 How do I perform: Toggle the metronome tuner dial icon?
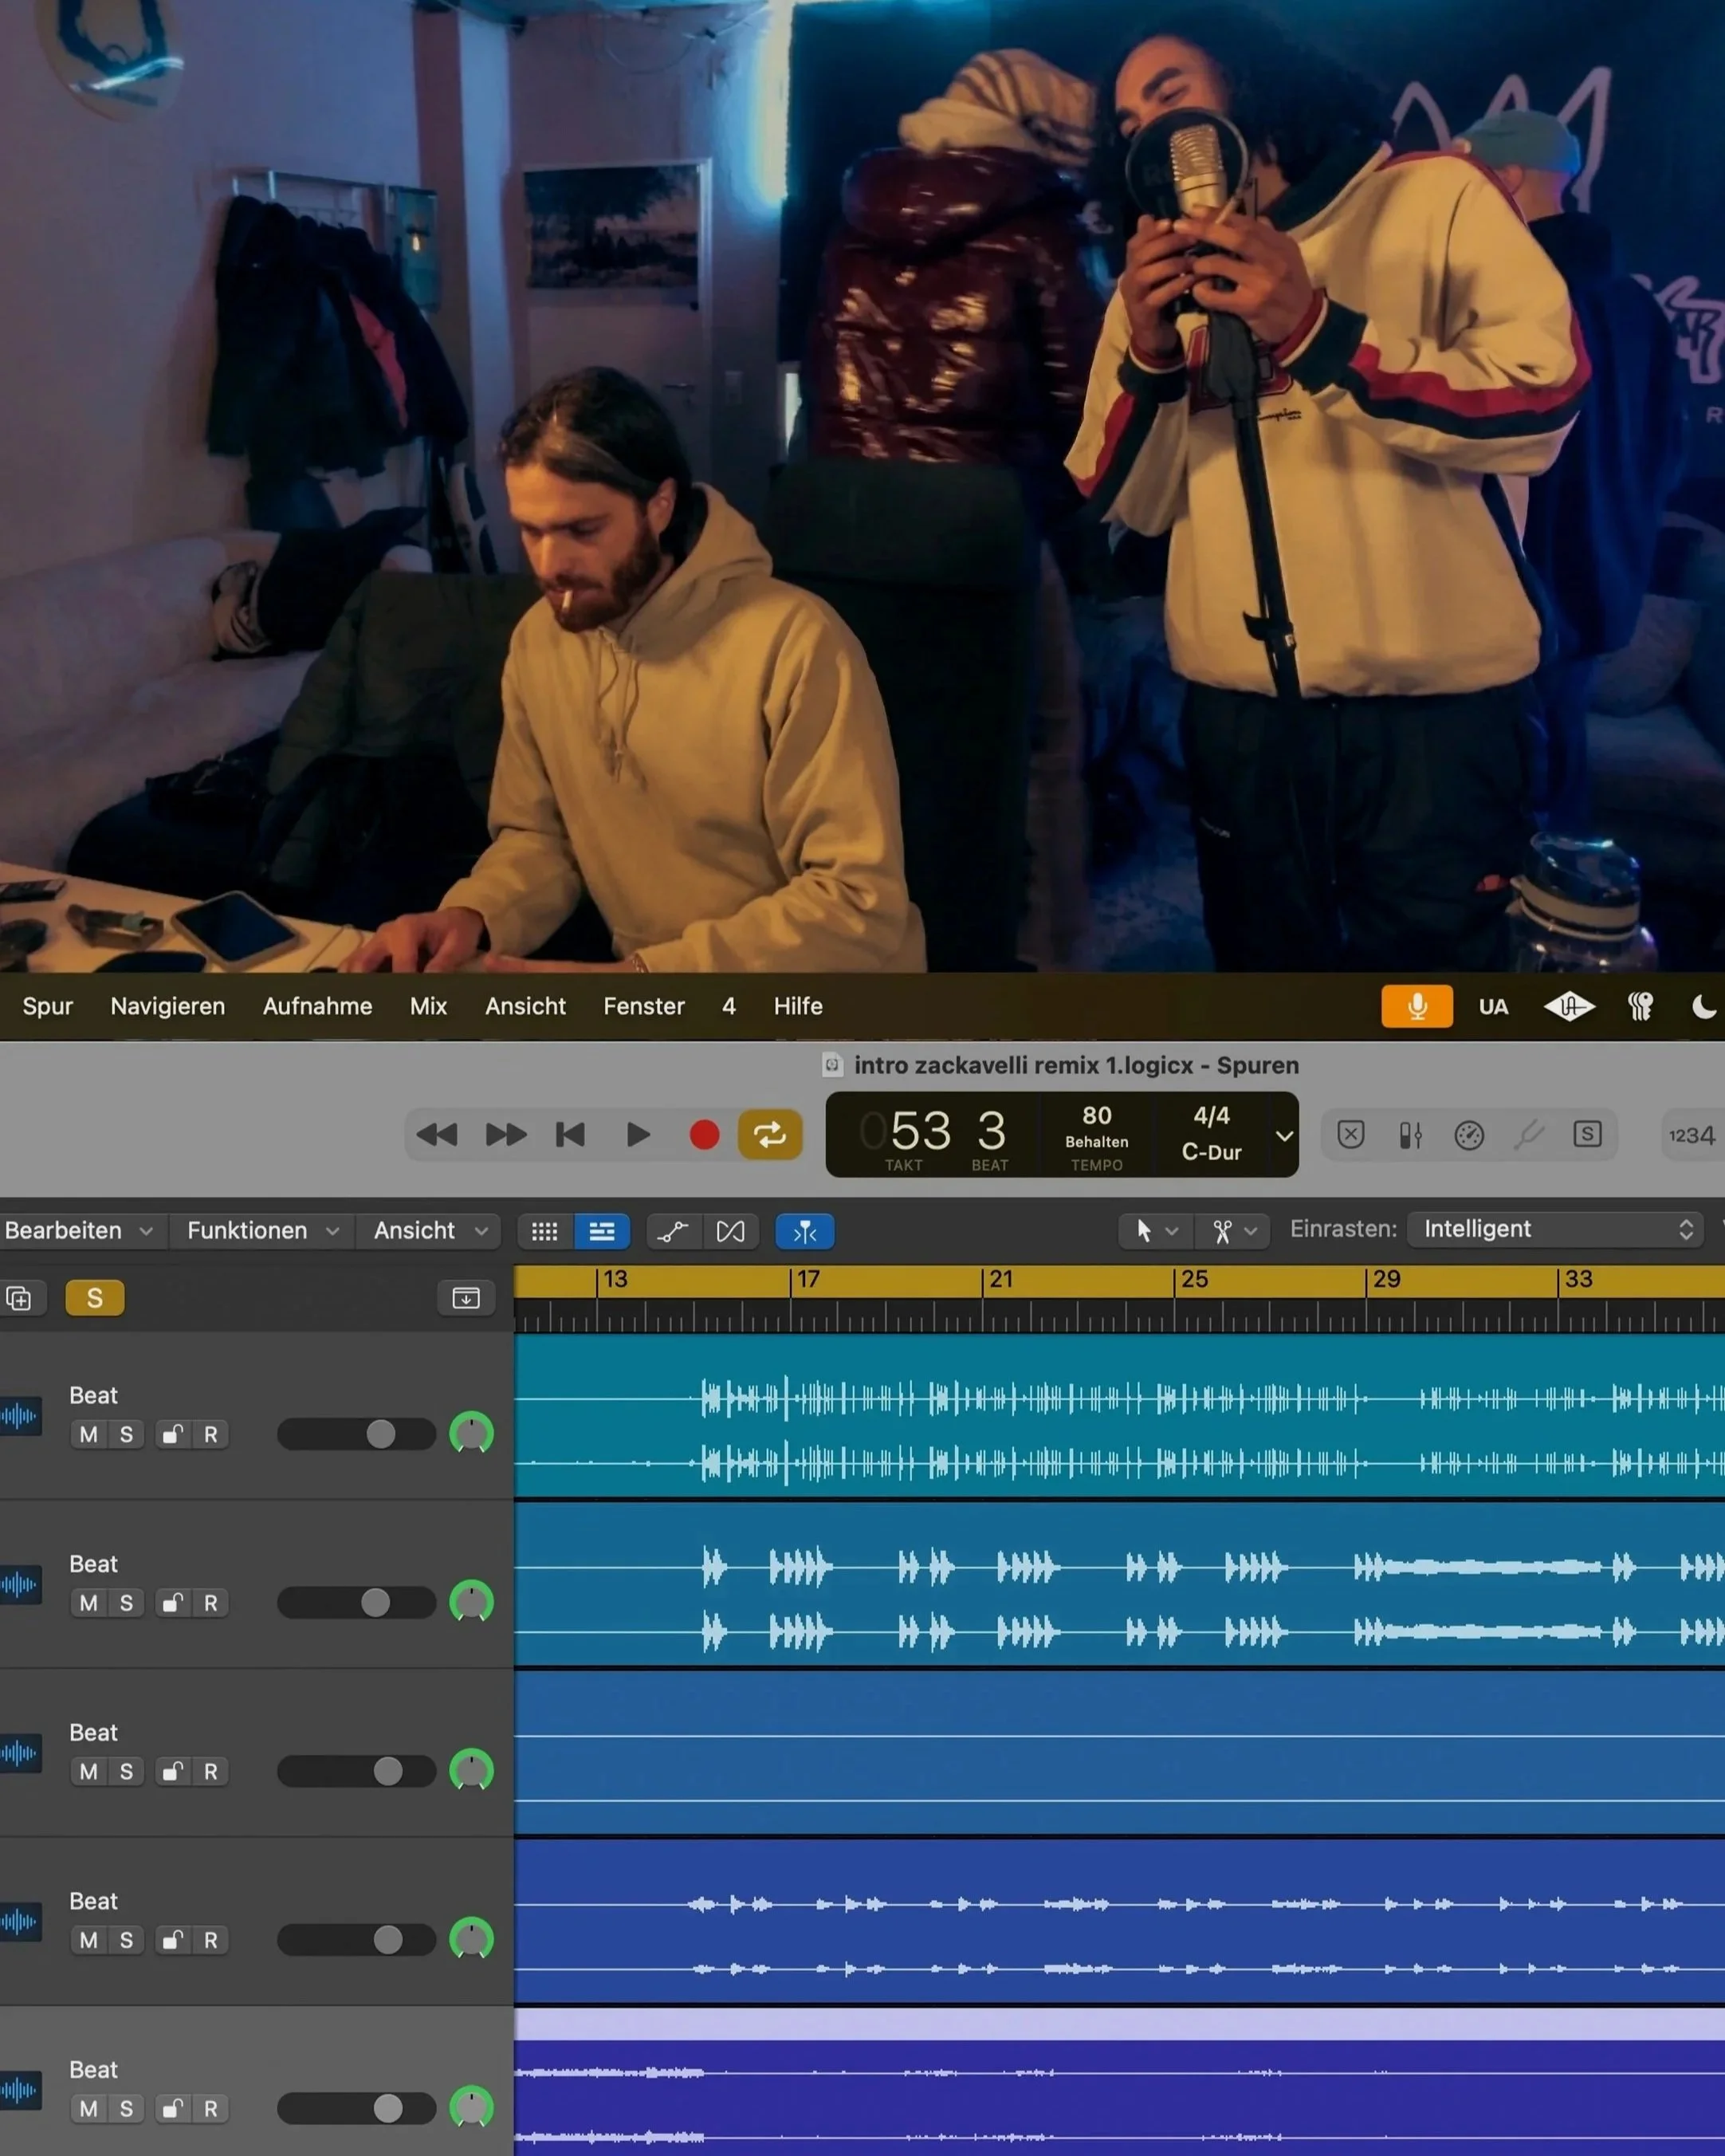(x=1468, y=1135)
